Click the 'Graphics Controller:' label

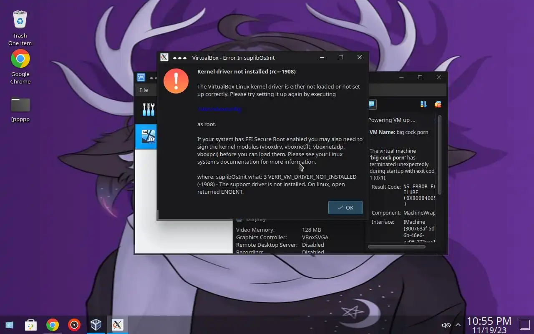point(261,237)
